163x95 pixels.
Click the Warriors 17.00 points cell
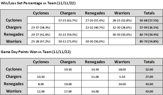[68, 91]
